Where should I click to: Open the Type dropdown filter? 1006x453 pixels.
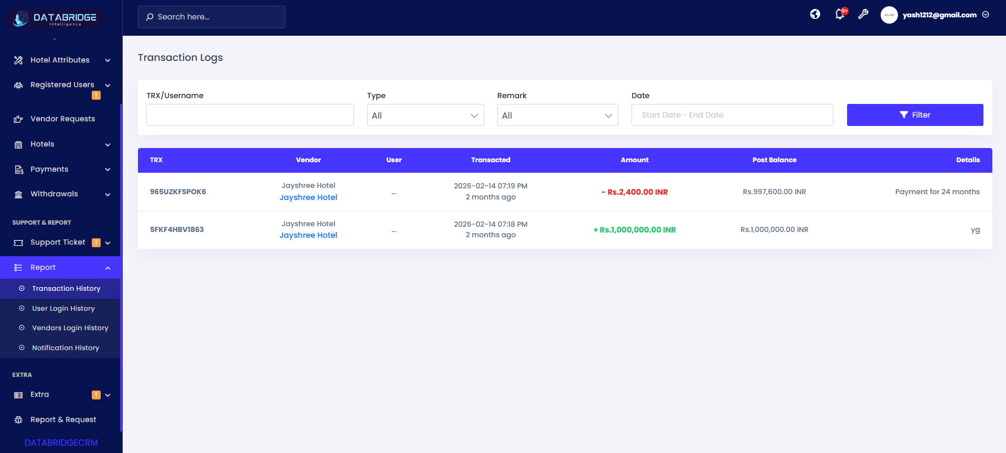coord(425,115)
